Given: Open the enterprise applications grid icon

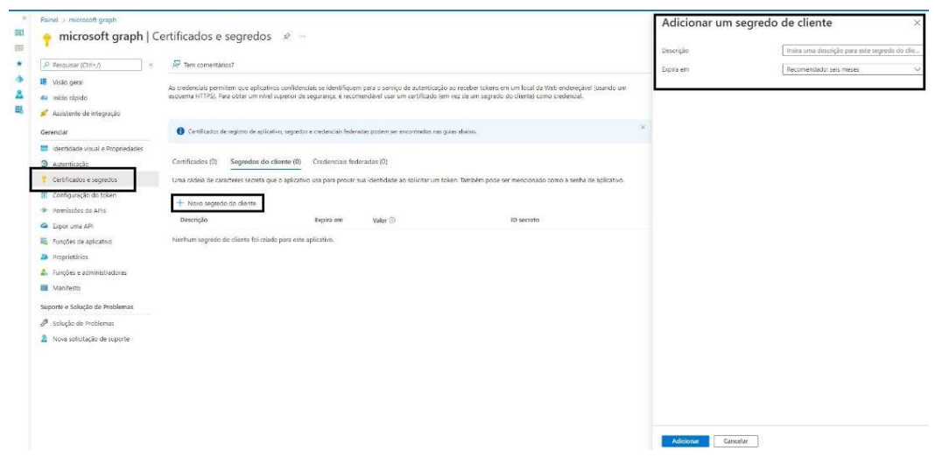Looking at the screenshot, I should tap(19, 109).
